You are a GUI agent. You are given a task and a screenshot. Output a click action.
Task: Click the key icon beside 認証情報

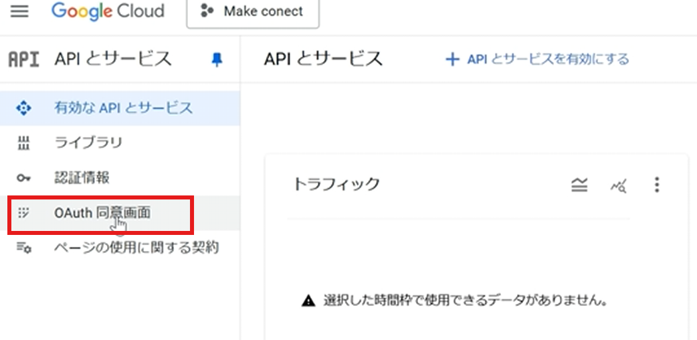point(23,178)
